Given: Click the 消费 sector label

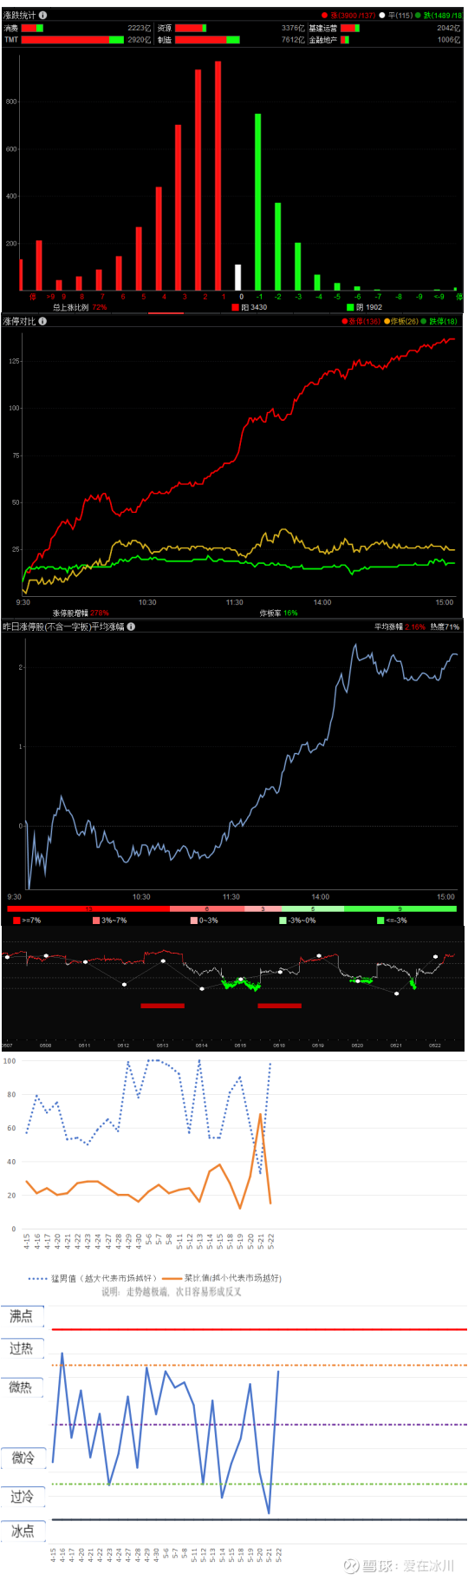Looking at the screenshot, I should [x=10, y=29].
